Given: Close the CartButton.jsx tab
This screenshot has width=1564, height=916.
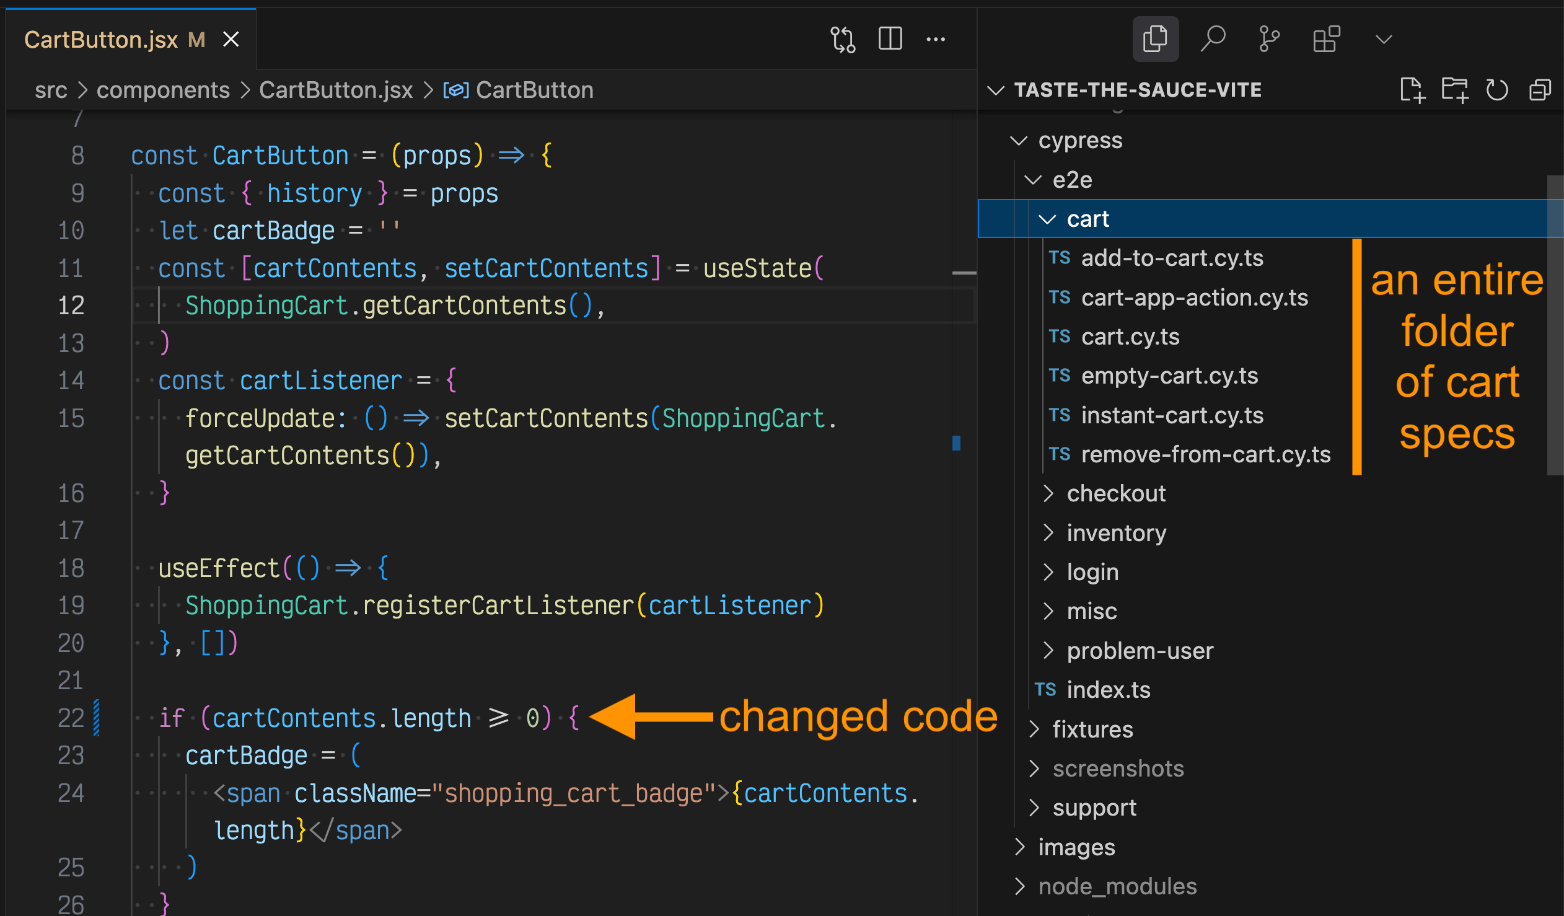Looking at the screenshot, I should point(231,40).
